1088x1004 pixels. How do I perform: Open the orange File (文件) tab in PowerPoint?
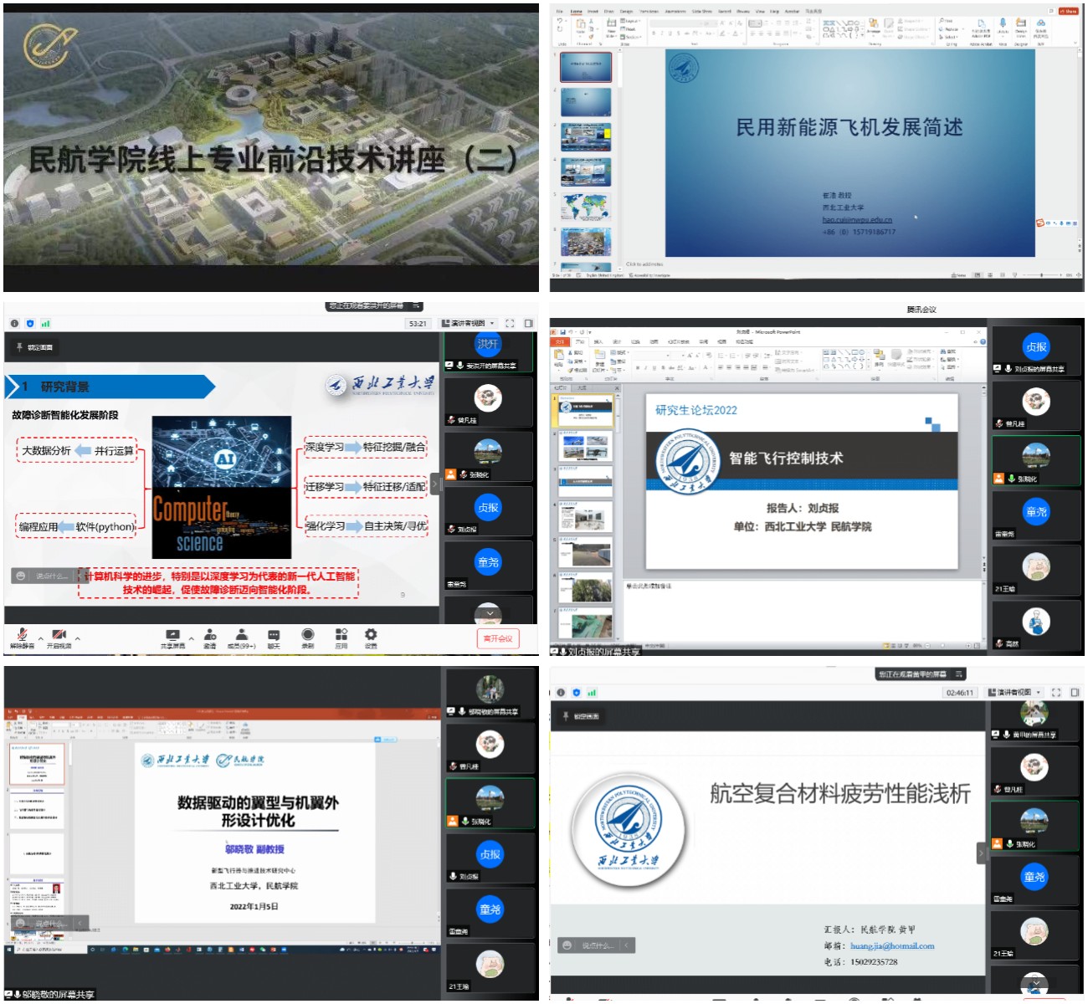click(x=558, y=342)
